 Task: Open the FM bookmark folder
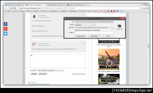click(x=95, y=11)
